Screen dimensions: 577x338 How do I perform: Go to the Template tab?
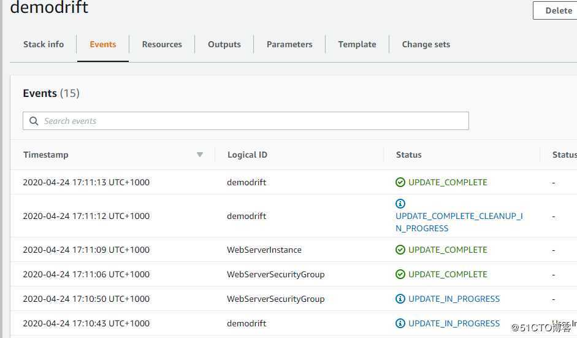pos(357,44)
